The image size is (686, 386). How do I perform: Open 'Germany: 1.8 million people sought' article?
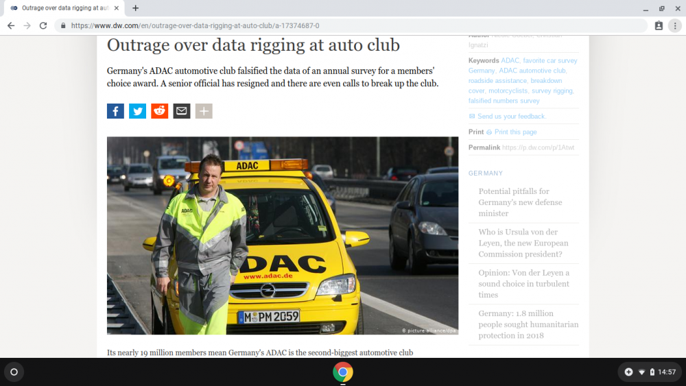(528, 324)
